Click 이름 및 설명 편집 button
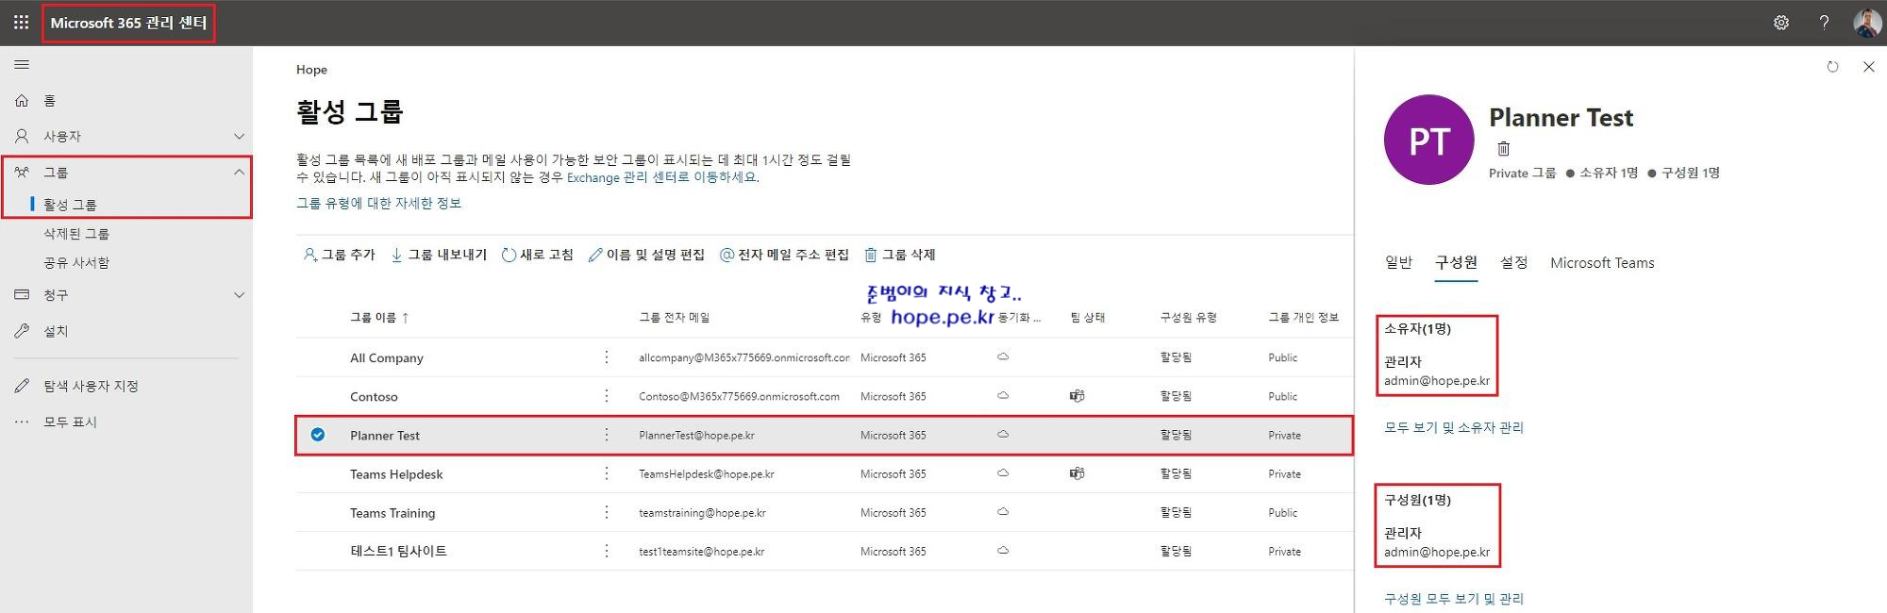1887x613 pixels. coord(646,255)
